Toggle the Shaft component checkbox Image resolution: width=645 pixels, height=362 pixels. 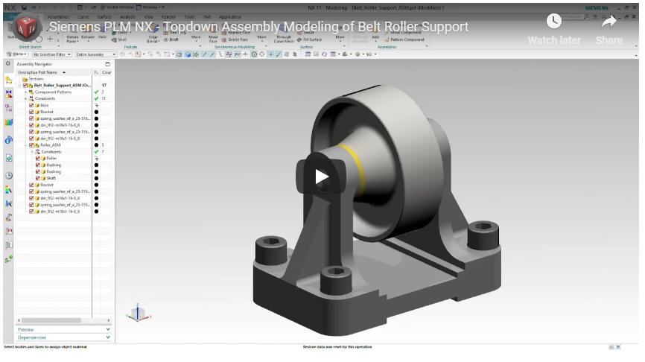[38, 178]
